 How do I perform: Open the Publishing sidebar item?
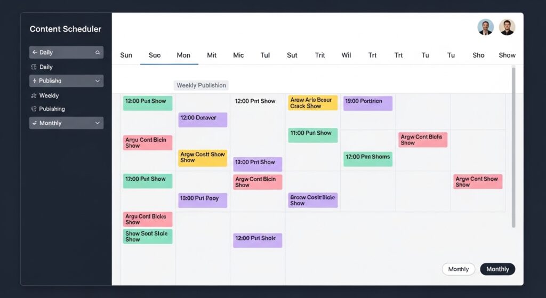tap(52, 109)
